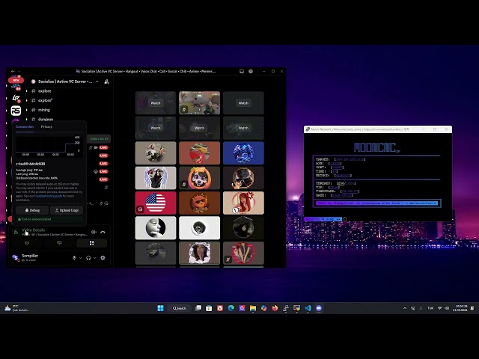Click the taskbar Search box
The height and width of the screenshot is (359, 479).
coord(180,308)
